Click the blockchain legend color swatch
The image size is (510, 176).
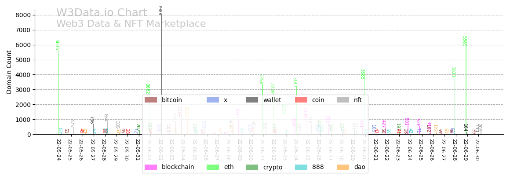click(x=151, y=167)
